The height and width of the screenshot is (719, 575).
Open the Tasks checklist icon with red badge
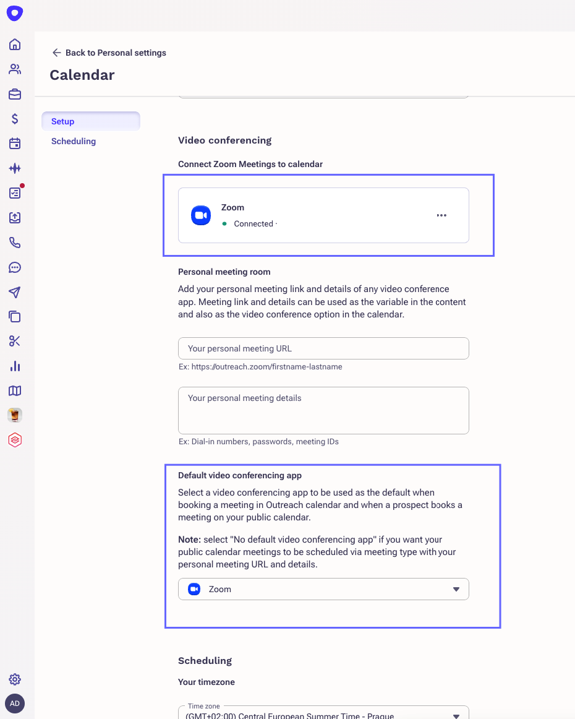15,192
